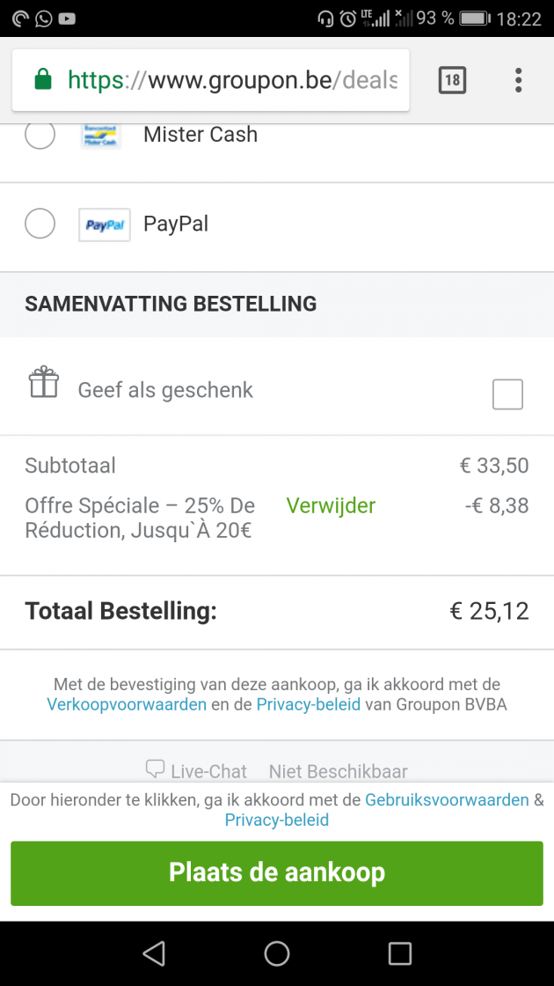Tap the Android back navigation button

pos(154,953)
